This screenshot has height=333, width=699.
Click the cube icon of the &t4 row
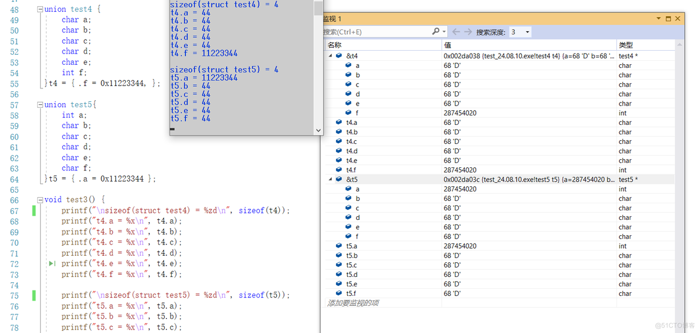339,56
